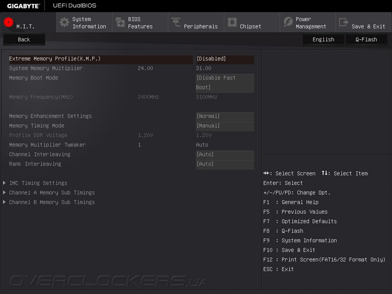This screenshot has height=294, width=392.
Task: Click the Save & Exit arrow icon
Action: pos(344,22)
